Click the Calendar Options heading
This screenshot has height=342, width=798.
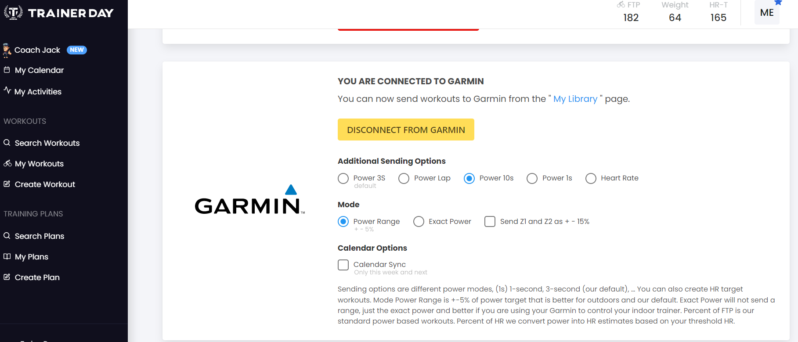click(x=372, y=248)
